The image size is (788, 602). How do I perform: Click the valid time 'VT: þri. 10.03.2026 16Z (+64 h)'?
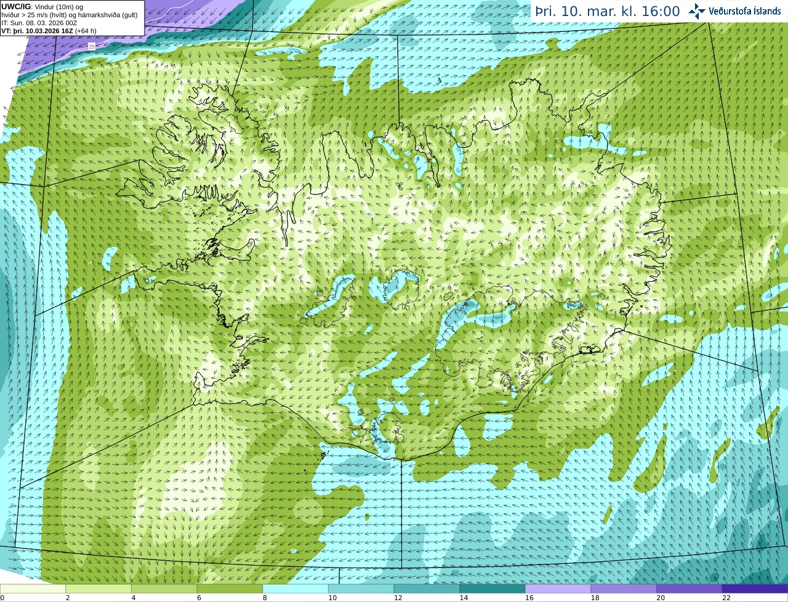point(49,31)
